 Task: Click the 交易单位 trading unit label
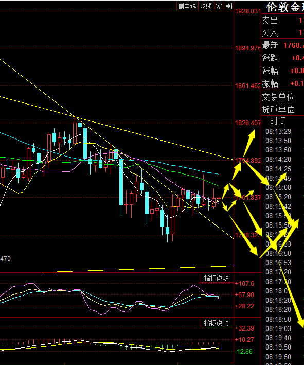[x=278, y=97]
